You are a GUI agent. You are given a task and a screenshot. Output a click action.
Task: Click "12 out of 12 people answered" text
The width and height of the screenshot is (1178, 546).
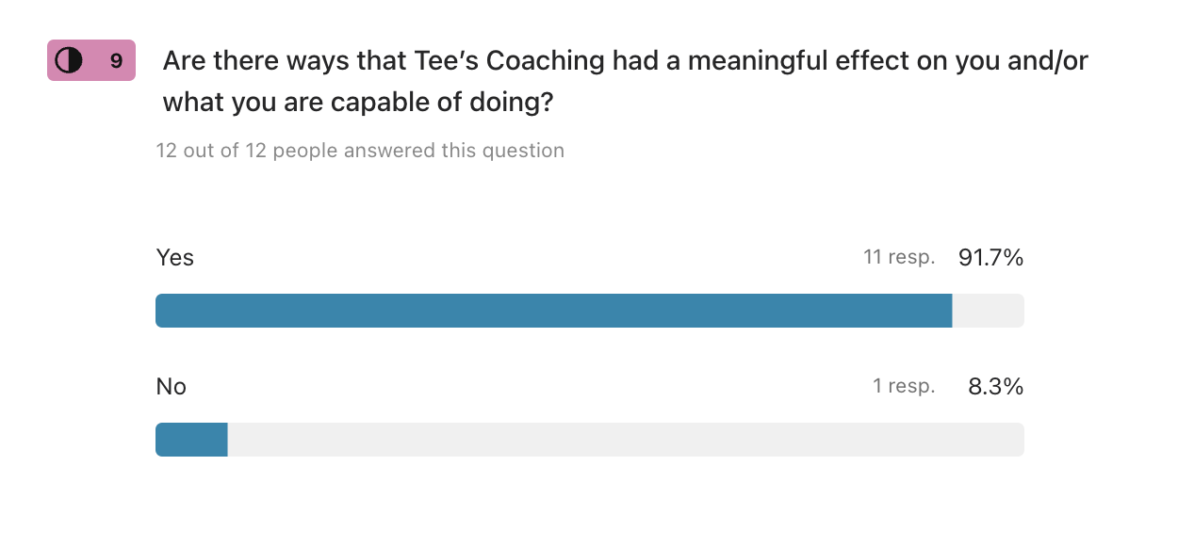point(360,151)
